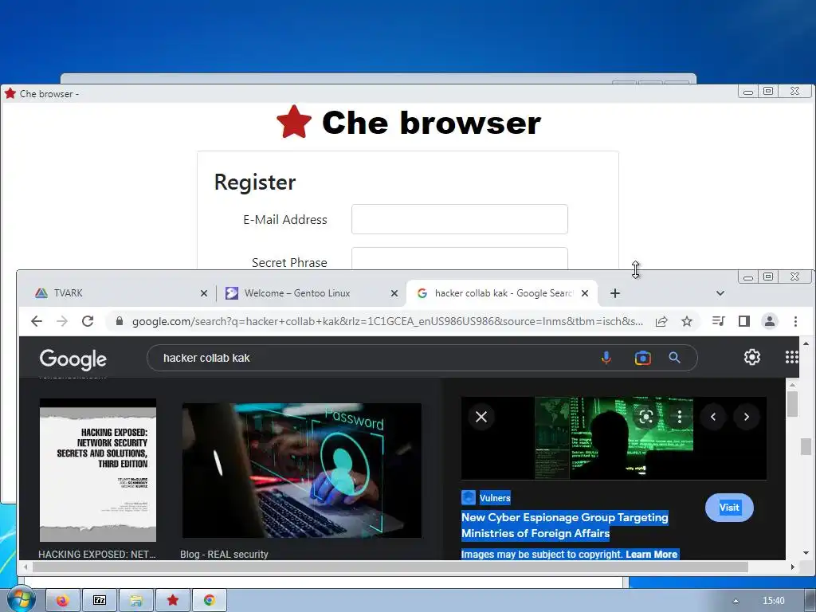The width and height of the screenshot is (816, 612).
Task: Open Google quick settings gear
Action: 752,357
